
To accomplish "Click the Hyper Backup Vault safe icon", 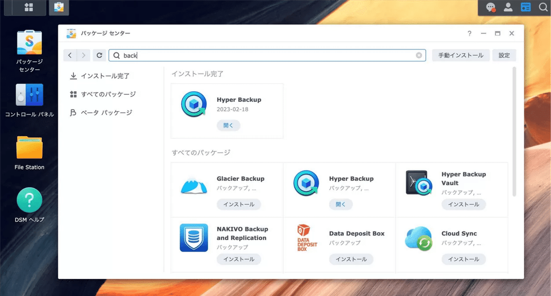I will pyautogui.click(x=419, y=182).
